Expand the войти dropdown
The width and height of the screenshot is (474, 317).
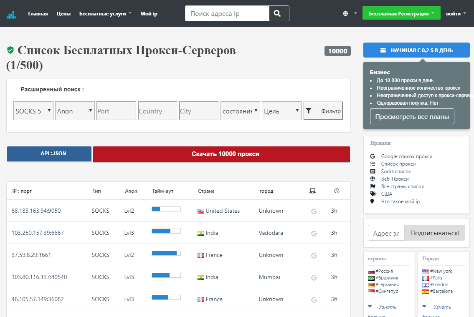click(x=456, y=14)
